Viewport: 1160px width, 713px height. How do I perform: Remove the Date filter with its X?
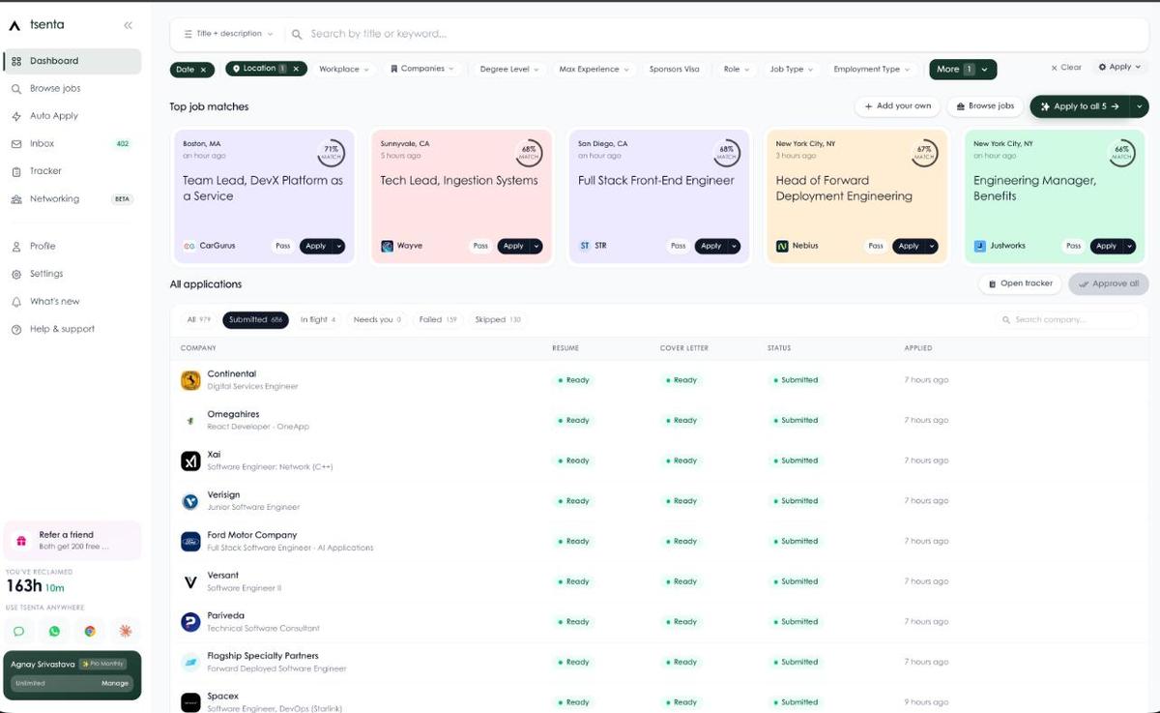203,70
